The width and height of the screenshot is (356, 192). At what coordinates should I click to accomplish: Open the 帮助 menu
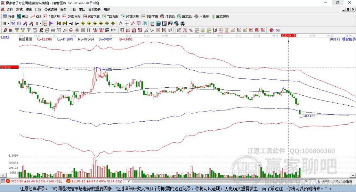pyautogui.click(x=107, y=9)
